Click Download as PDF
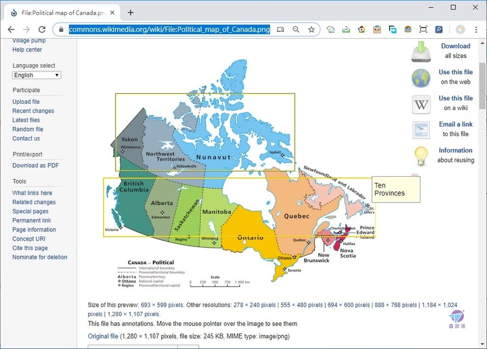 [x=35, y=166]
